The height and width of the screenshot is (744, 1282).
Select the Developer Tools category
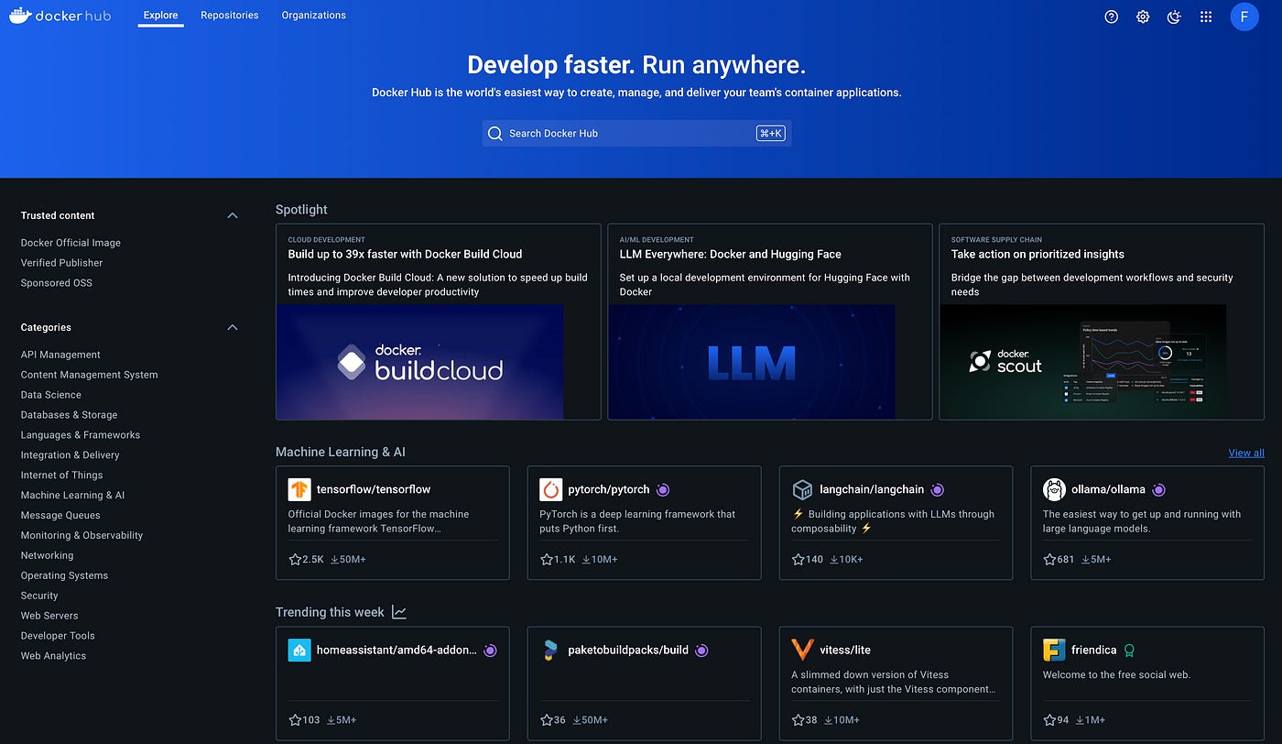coord(58,636)
